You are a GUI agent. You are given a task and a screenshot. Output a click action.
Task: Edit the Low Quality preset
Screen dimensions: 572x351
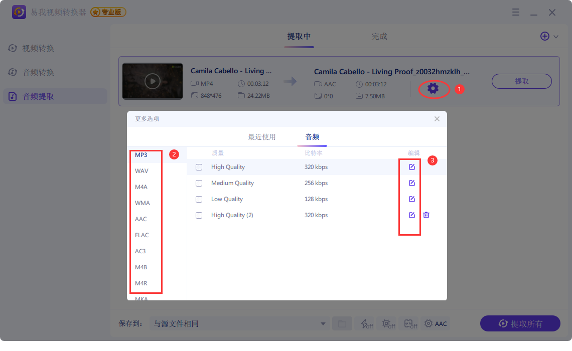411,199
